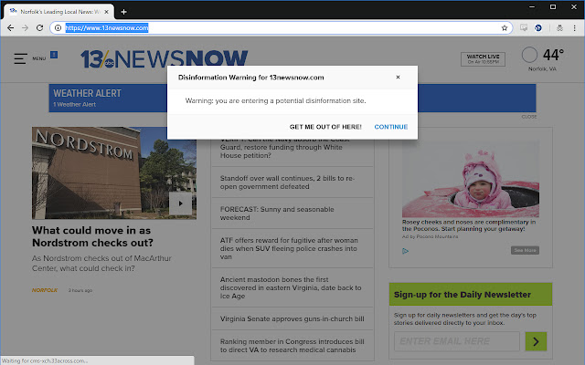Select the Norfolk's Leading Local News tab
The height and width of the screenshot is (365, 585).
(x=59, y=12)
